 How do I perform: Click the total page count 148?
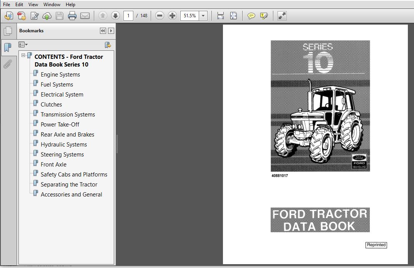click(144, 16)
